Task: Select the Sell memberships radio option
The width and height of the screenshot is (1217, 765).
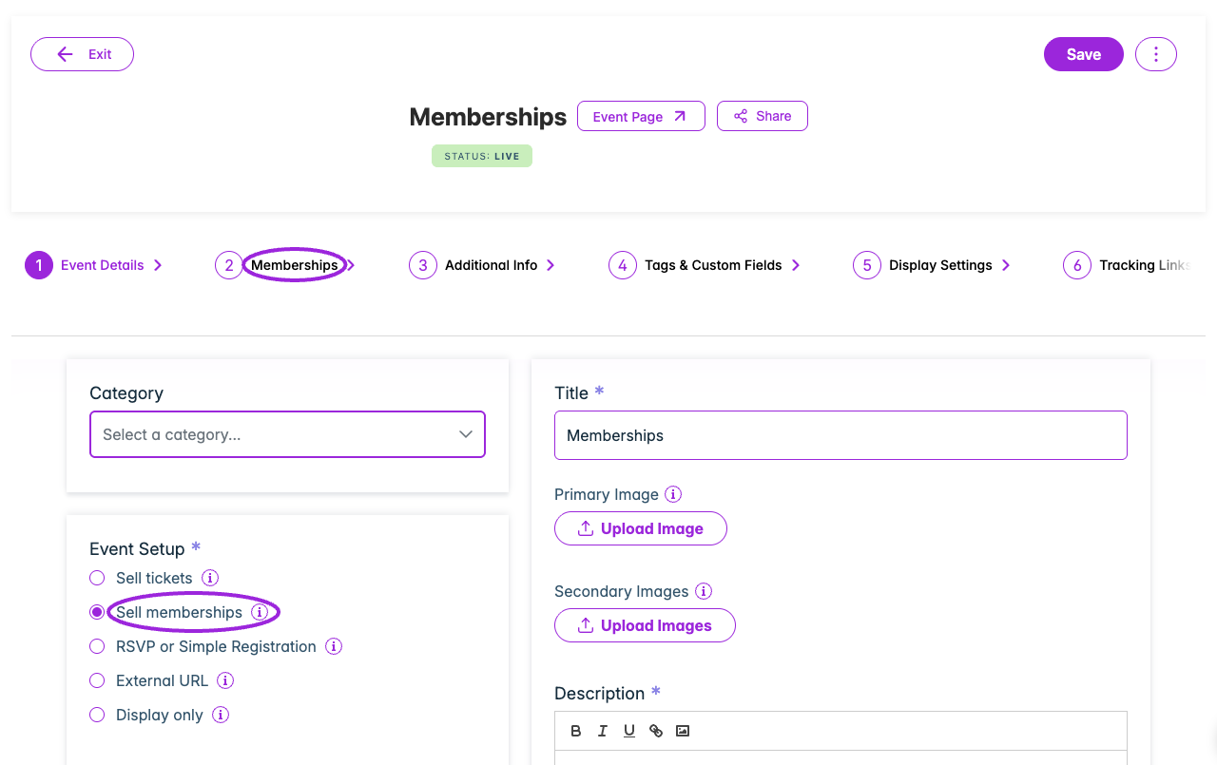Action: point(97,612)
